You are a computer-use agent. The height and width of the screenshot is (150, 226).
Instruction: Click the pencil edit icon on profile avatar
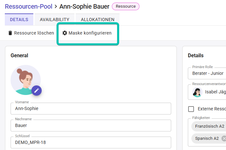(37, 91)
